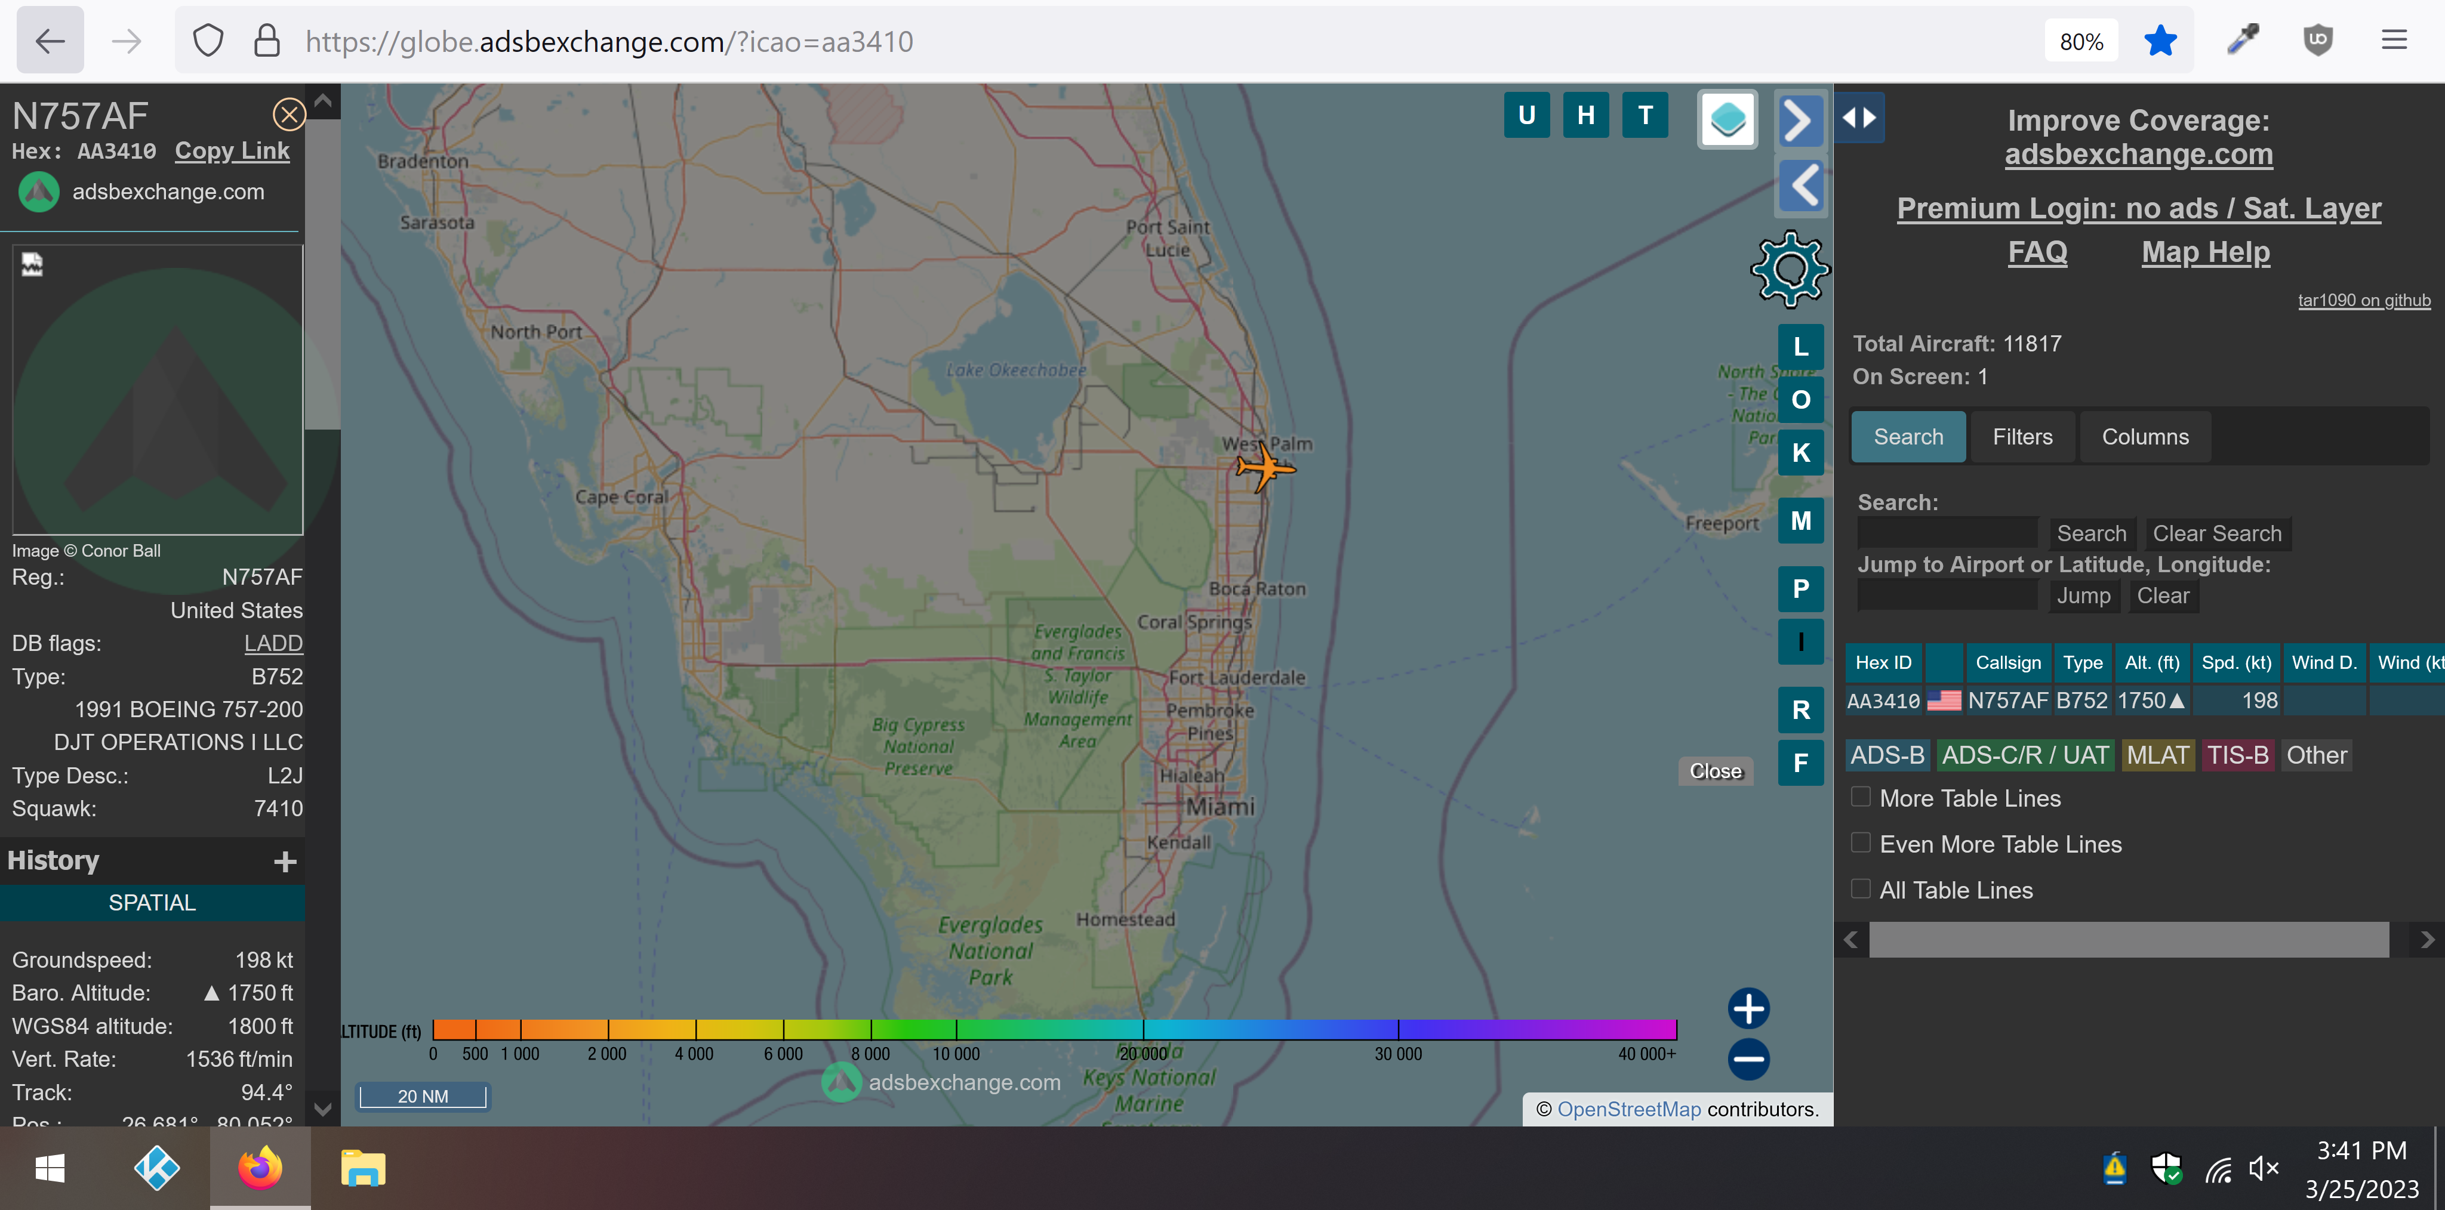This screenshot has width=2445, height=1210.
Task: Toggle the O map option
Action: 1800,400
